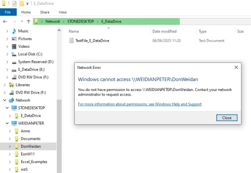The width and height of the screenshot is (251, 173).
Task: Open the Share ribbon tab
Action: [45, 12]
